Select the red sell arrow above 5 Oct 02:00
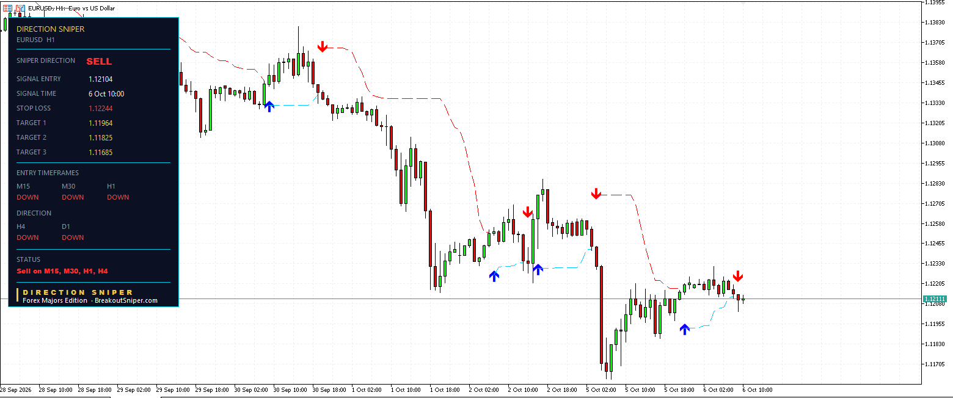The width and height of the screenshot is (953, 398). [x=596, y=194]
